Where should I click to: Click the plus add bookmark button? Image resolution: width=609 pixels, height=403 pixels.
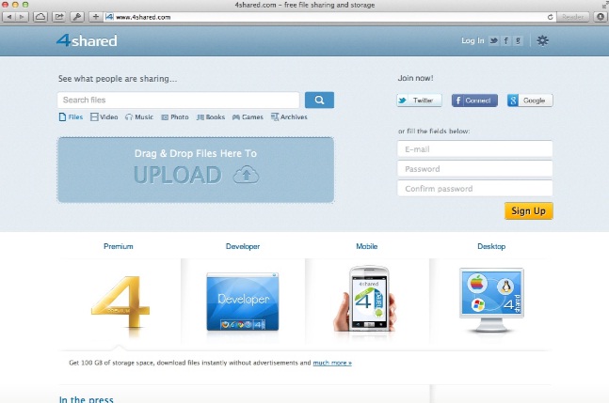coord(96,17)
